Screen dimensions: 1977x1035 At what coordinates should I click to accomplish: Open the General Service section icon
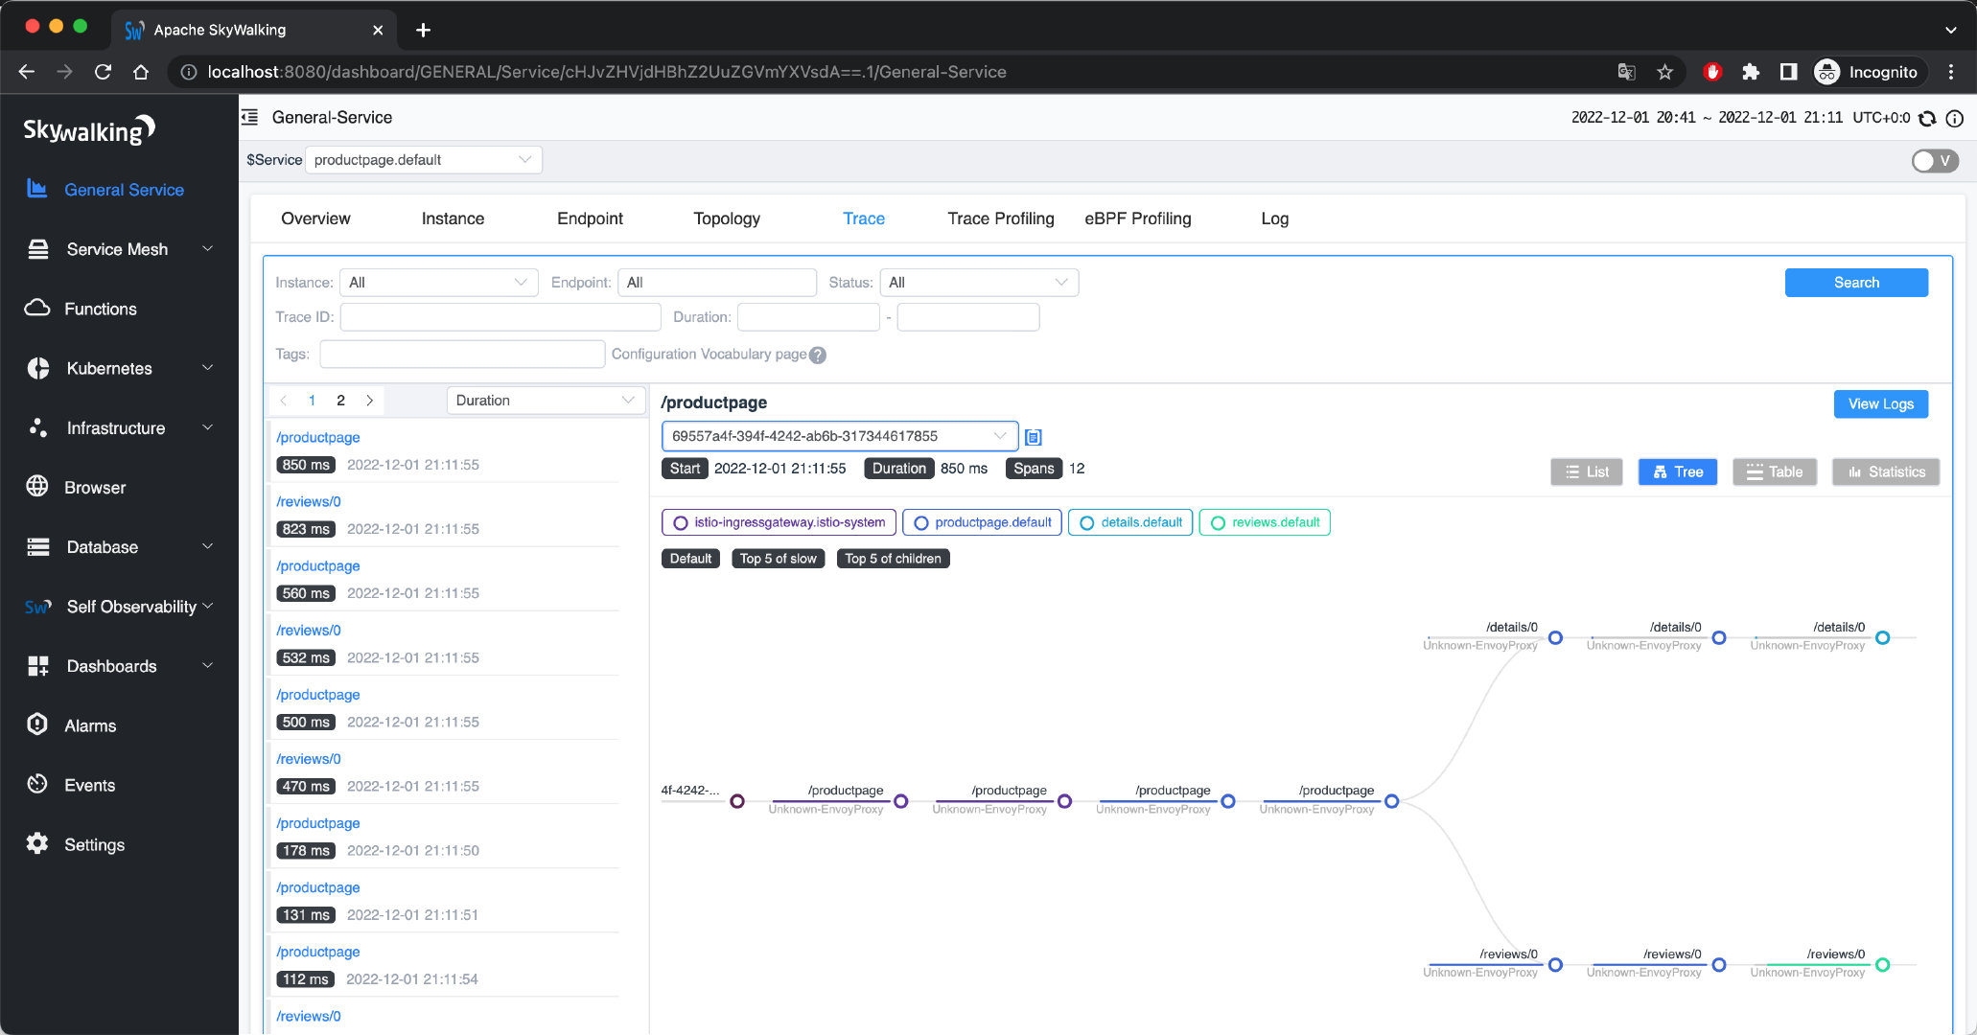(x=36, y=189)
